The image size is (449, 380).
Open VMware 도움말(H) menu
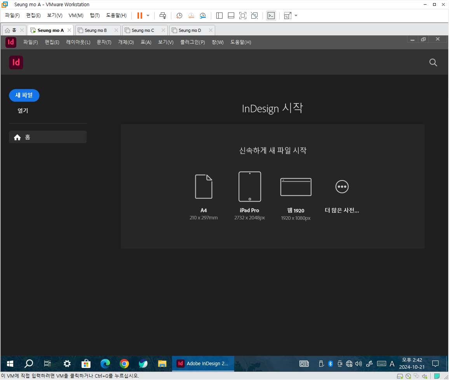tap(116, 16)
